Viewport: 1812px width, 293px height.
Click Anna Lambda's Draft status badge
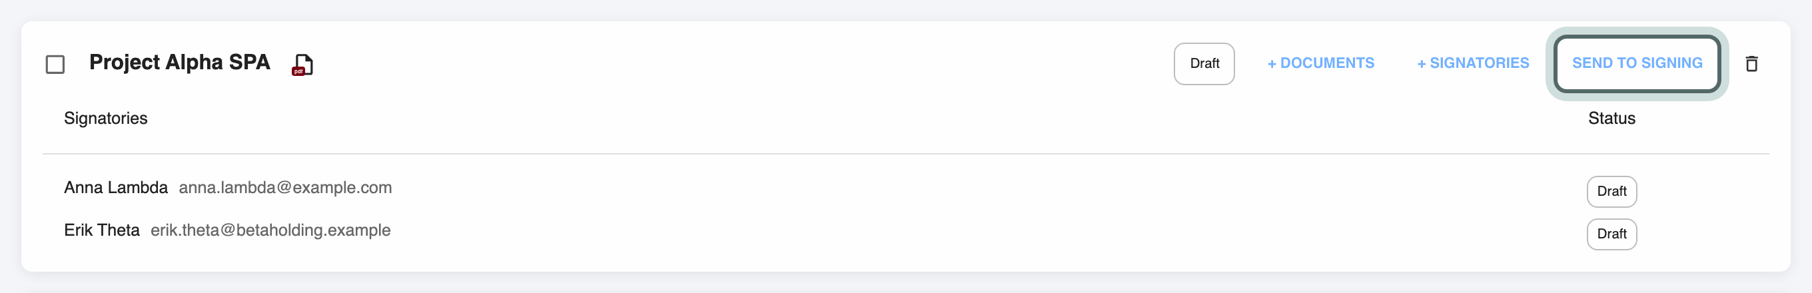(1611, 192)
